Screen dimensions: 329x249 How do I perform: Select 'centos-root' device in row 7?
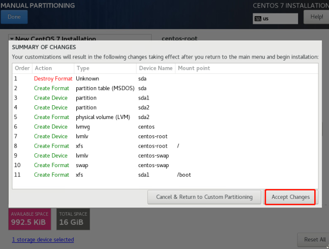point(153,137)
